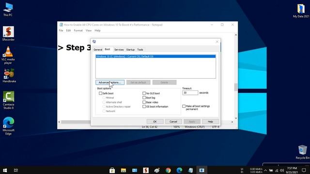Switch to the Tools tab

coord(140,50)
